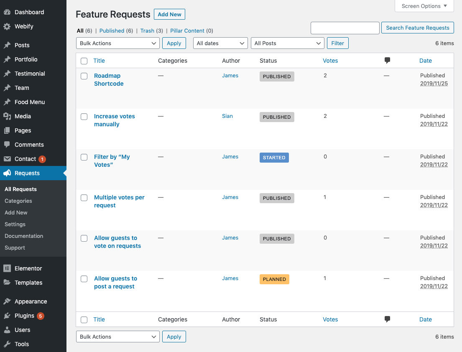Toggle the select-all checkbox in table header
Viewport: 462px width, 352px height.
84,61
